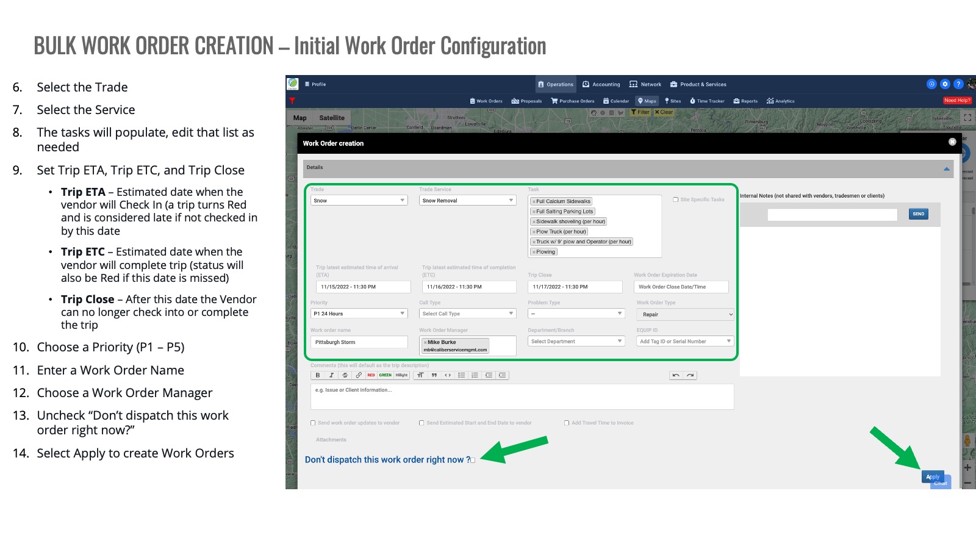
Task: Click the Italic formatting icon
Action: click(331, 375)
